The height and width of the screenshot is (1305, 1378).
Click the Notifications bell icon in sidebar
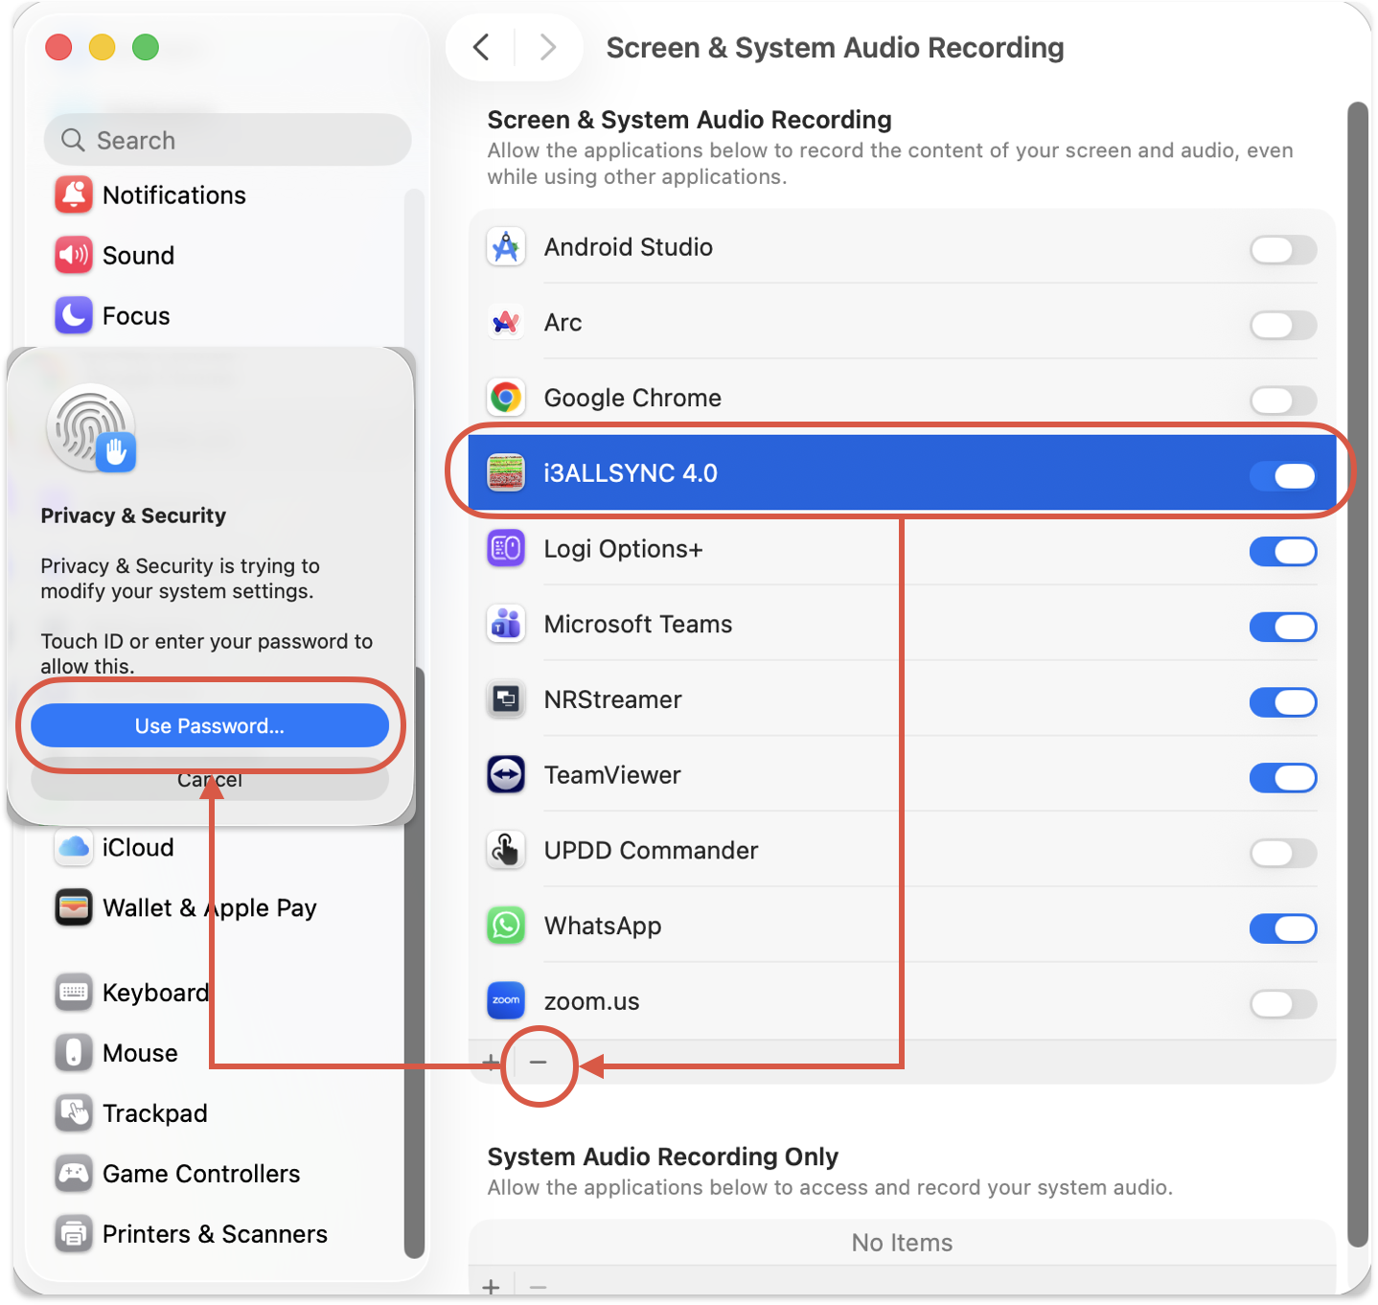click(x=74, y=195)
